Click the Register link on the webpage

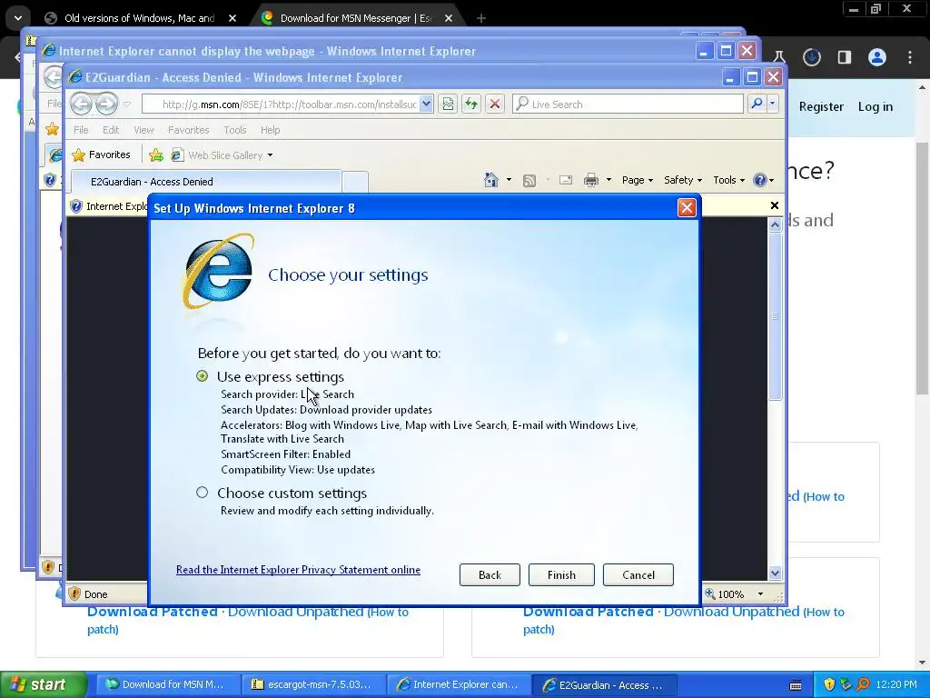pyautogui.click(x=821, y=107)
